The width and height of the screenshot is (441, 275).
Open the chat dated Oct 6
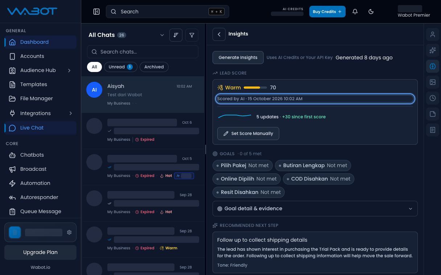pos(143,131)
